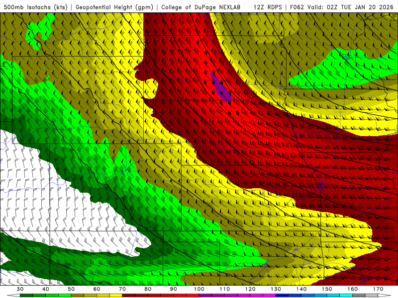Click the dark green swatch right of 30

pos(26,296)
